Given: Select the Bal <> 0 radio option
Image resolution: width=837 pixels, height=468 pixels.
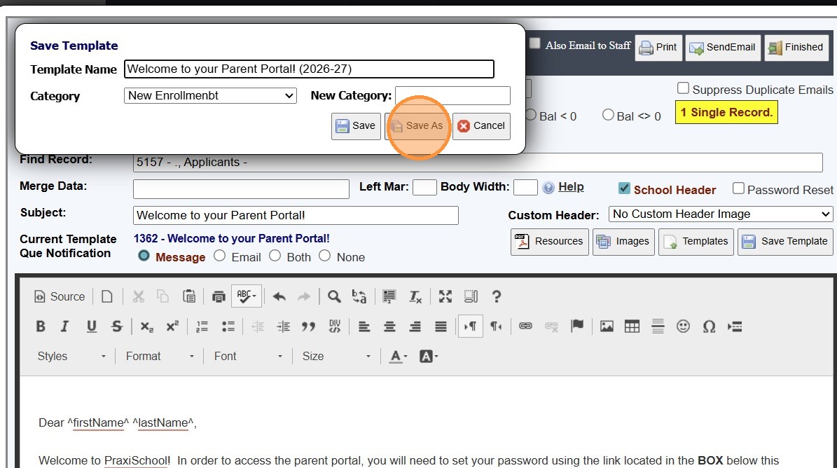Looking at the screenshot, I should tap(608, 115).
